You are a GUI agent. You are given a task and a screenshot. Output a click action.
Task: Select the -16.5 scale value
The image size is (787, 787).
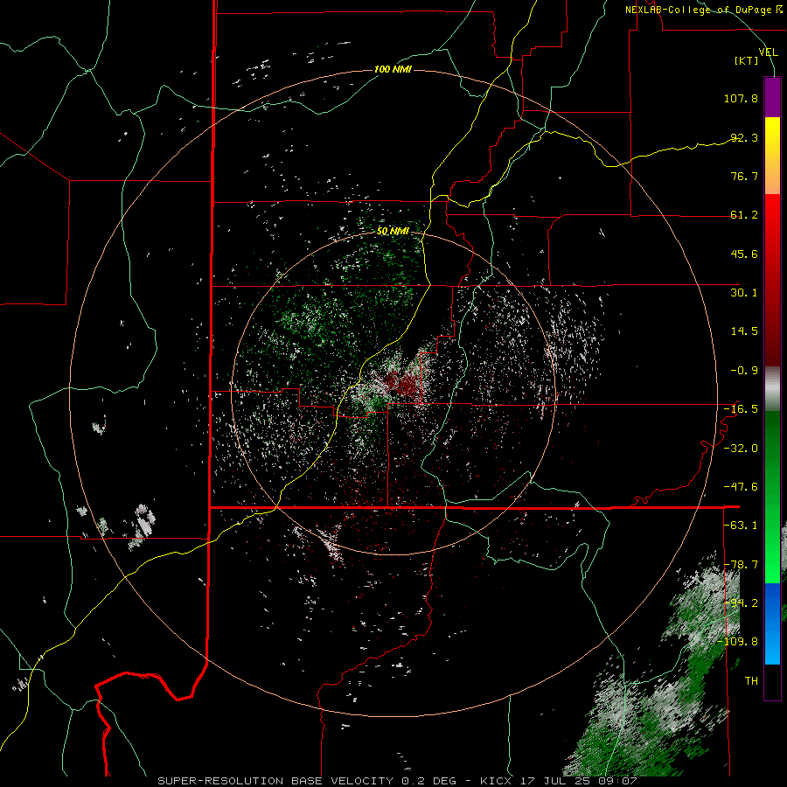[x=741, y=409]
